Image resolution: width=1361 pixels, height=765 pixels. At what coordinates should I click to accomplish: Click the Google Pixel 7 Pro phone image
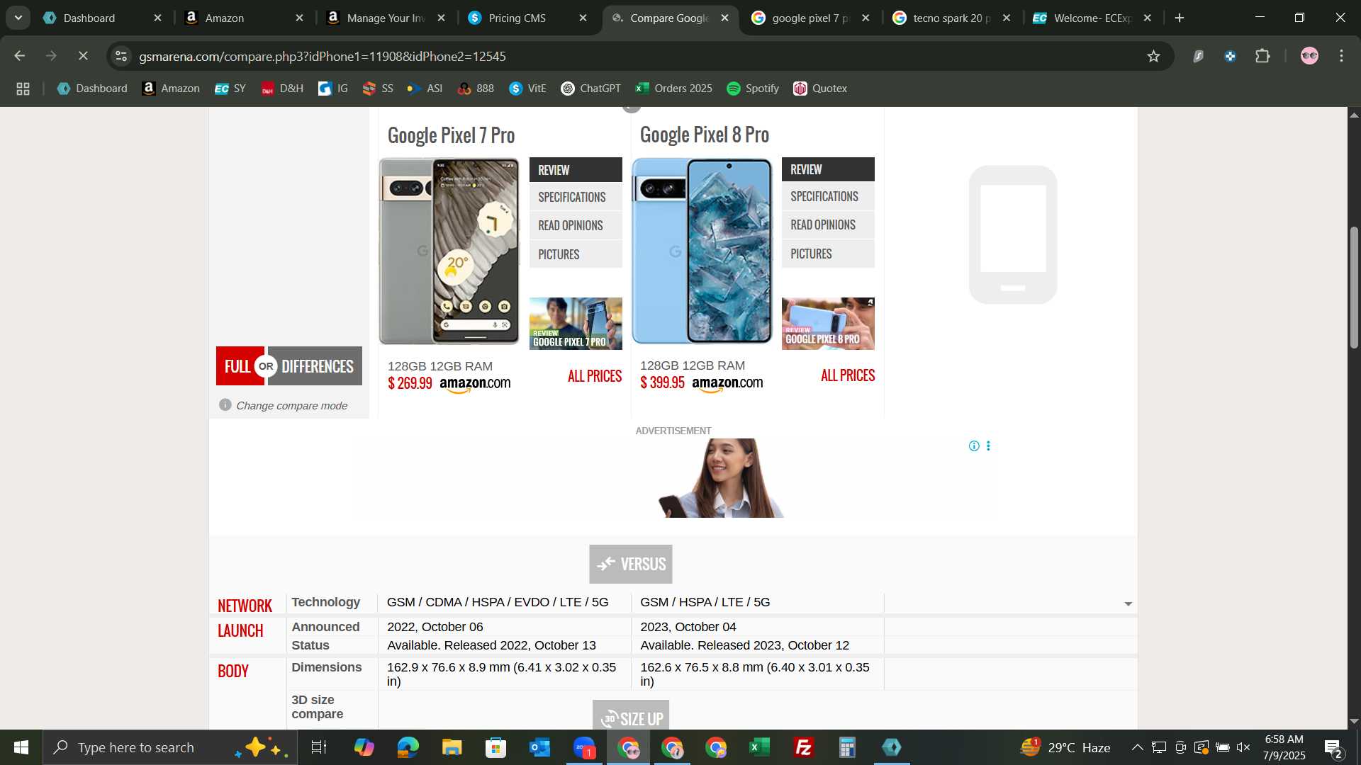click(449, 251)
